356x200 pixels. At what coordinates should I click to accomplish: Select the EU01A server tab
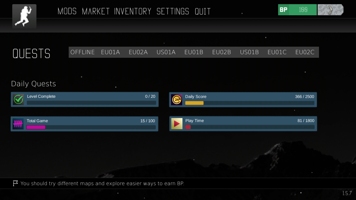coord(110,52)
